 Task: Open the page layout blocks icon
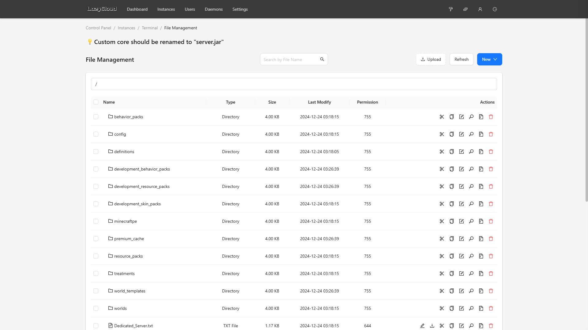tap(466, 9)
